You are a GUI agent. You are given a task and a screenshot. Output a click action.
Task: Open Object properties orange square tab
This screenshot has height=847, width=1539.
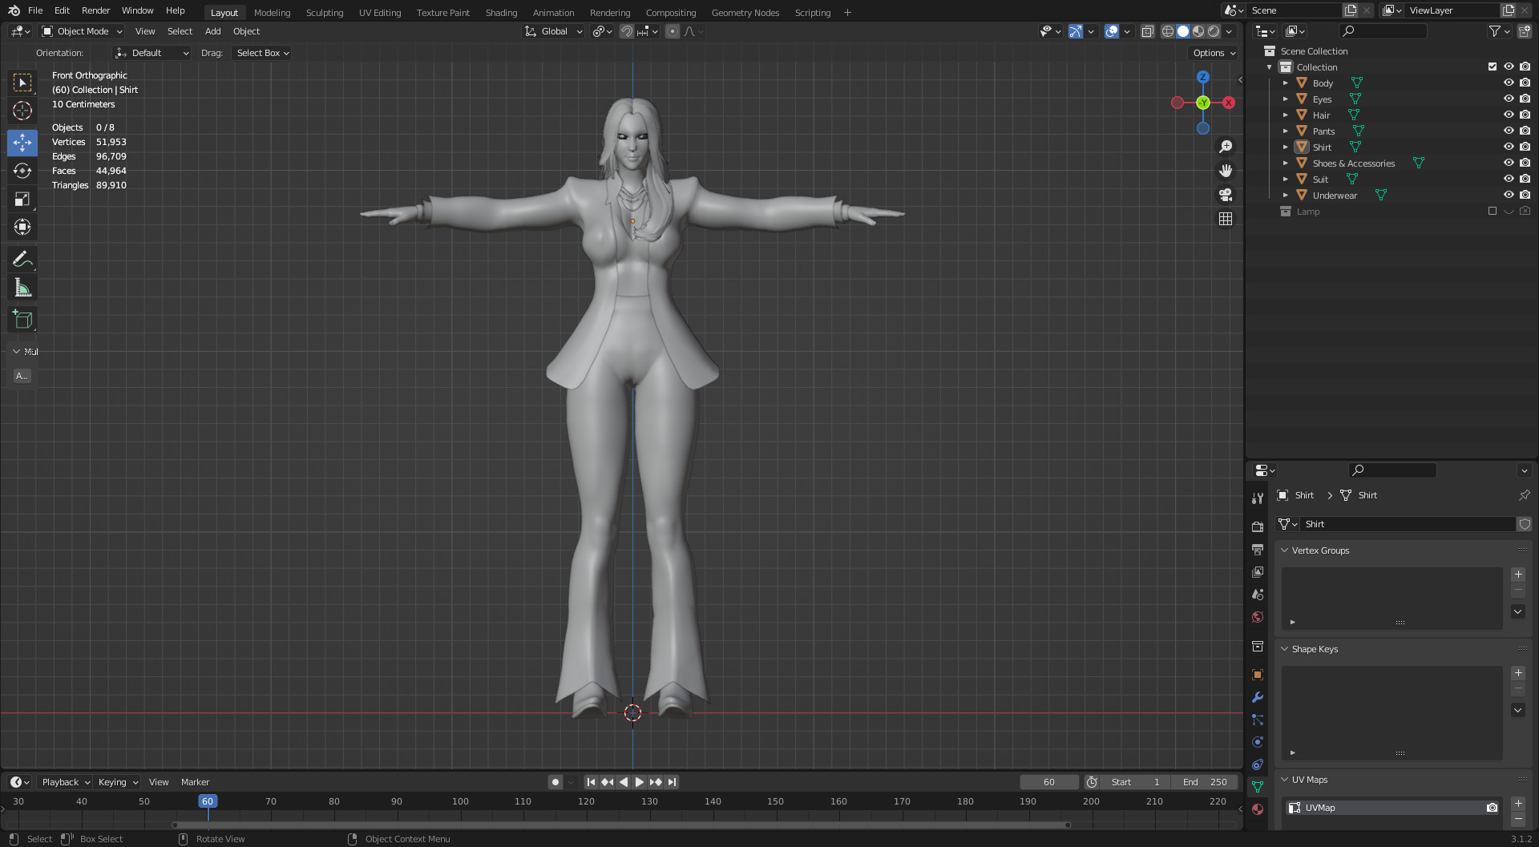pos(1258,675)
